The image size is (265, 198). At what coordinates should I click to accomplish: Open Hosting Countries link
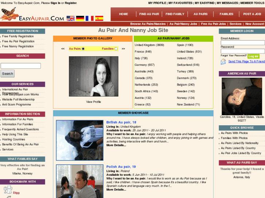(13, 140)
